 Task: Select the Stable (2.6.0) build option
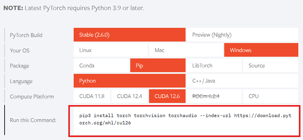click(130, 35)
